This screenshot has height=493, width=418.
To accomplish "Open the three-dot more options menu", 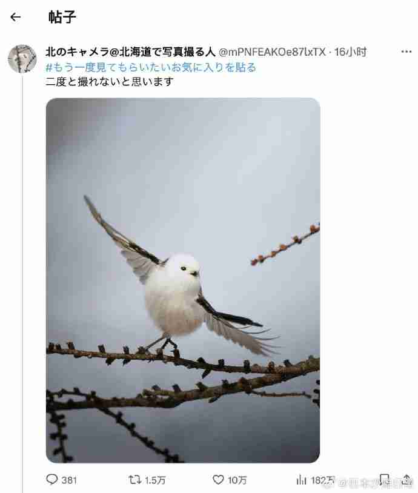I will point(406,51).
